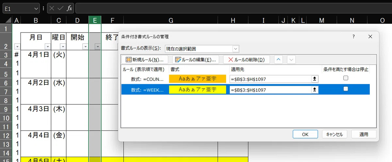Click the (金) weekday cell

pyautogui.click(x=59, y=135)
